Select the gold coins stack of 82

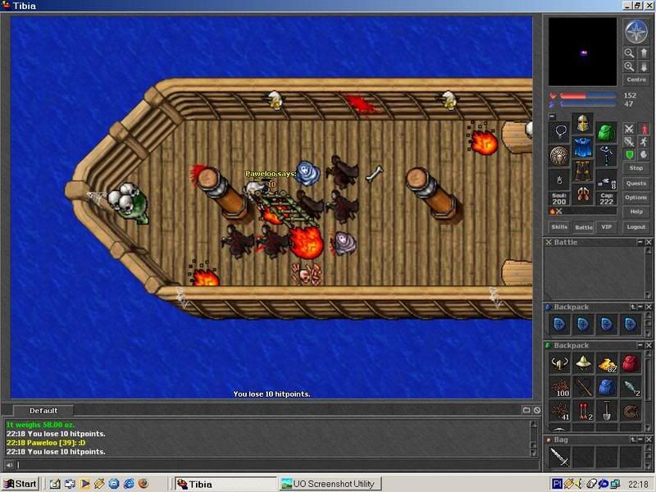[x=607, y=363]
